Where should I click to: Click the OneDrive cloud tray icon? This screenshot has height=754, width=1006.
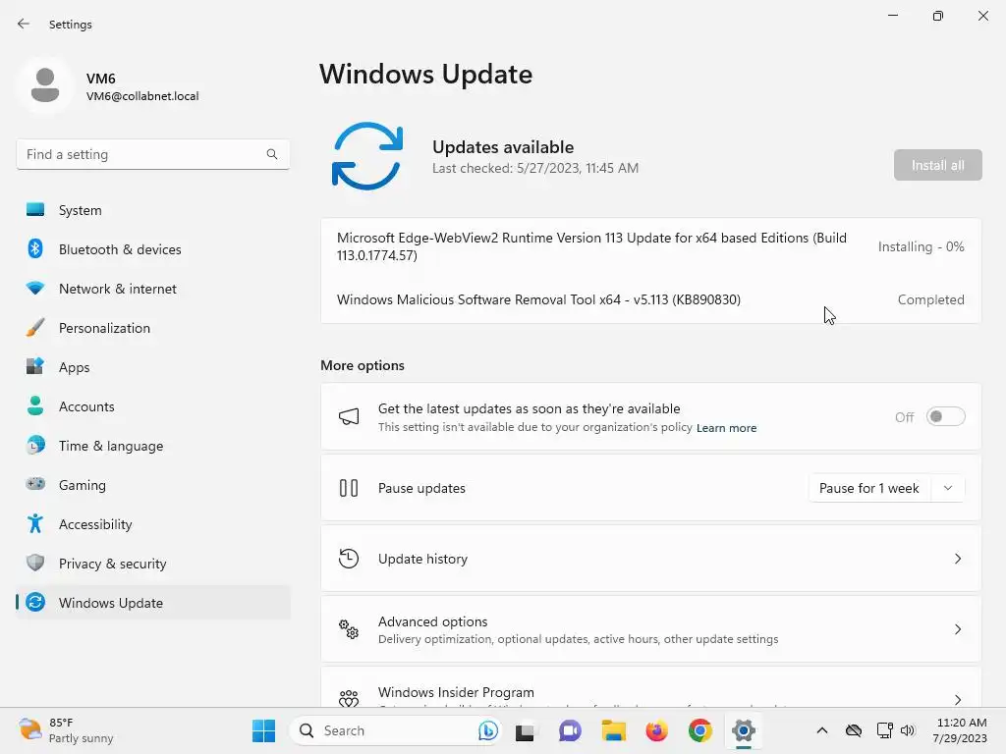854,730
